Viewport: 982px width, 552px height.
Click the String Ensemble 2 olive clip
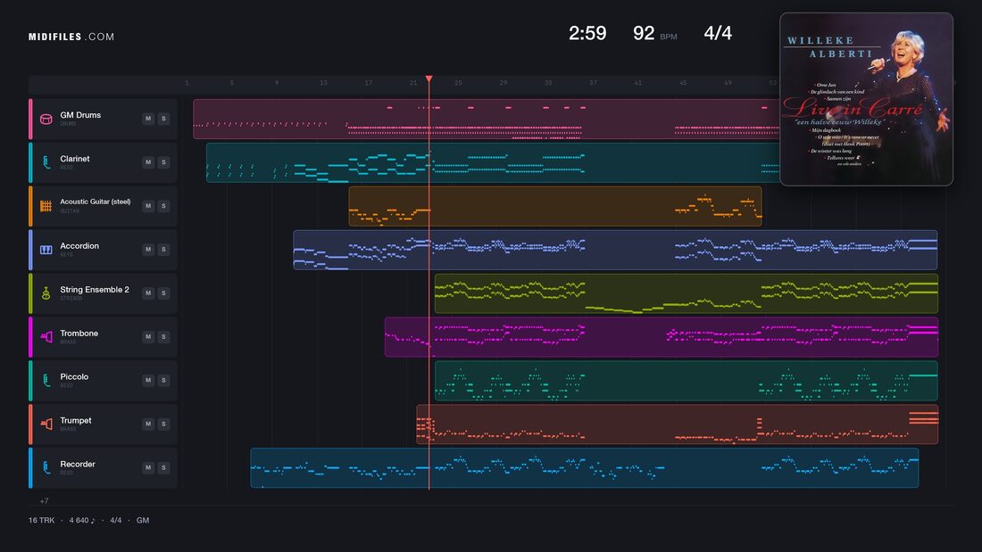[687, 293]
